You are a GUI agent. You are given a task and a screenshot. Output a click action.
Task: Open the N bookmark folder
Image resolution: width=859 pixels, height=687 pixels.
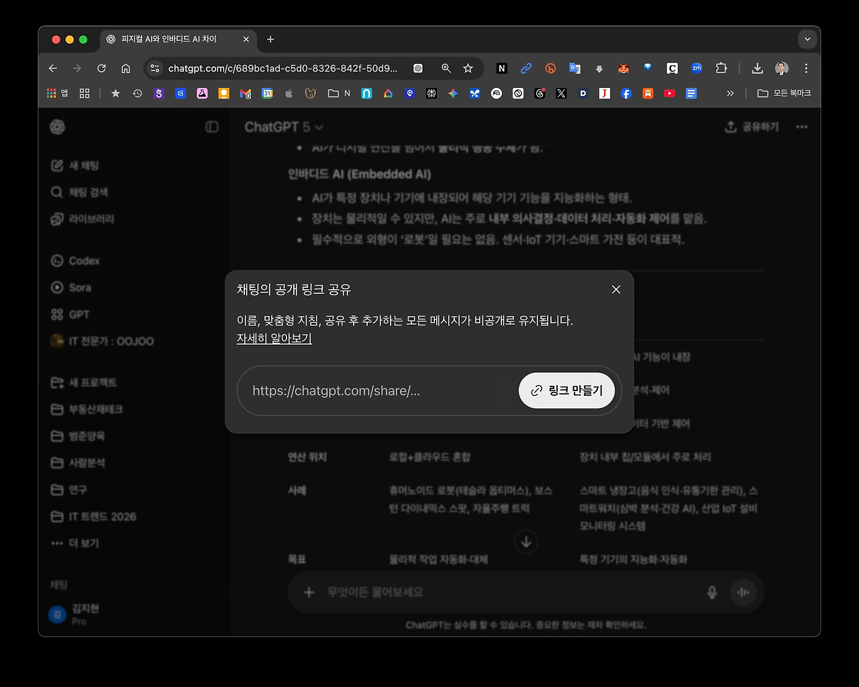pos(339,93)
